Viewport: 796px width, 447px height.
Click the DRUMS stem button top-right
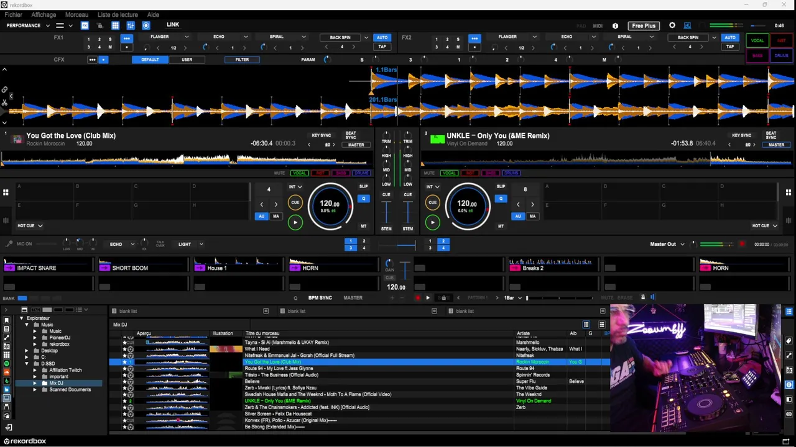[x=781, y=55]
